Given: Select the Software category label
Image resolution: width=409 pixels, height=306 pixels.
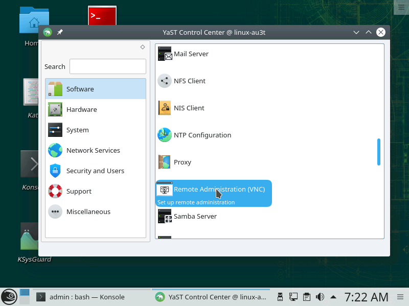Looking at the screenshot, I should click(x=80, y=89).
